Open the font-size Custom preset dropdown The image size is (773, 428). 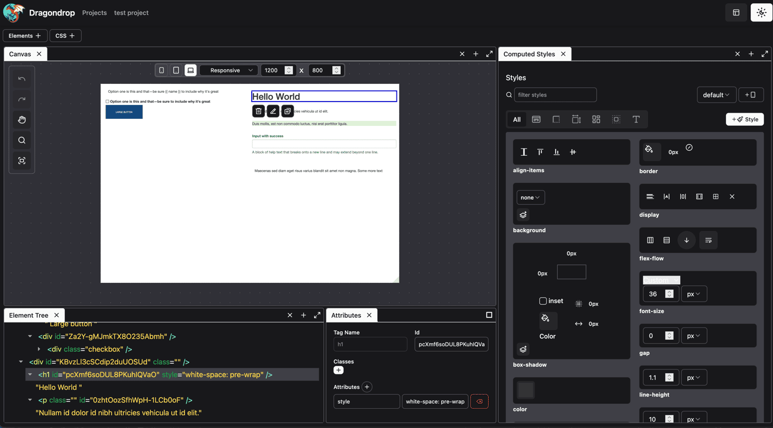click(x=661, y=280)
